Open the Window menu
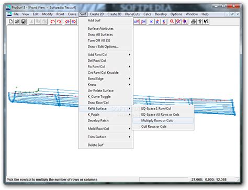Image resolution: width=248 pixels, height=190 pixels. pyautogui.click(x=191, y=14)
